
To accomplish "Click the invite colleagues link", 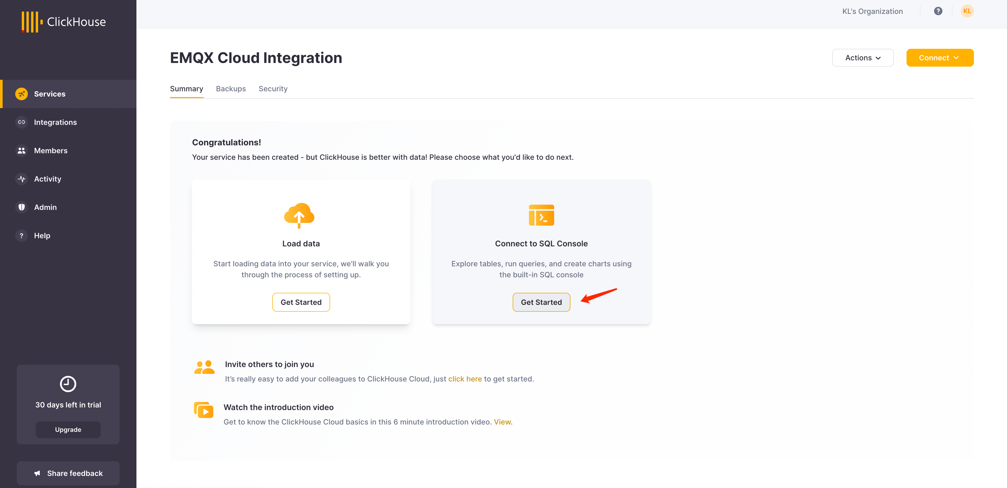I will click(465, 378).
